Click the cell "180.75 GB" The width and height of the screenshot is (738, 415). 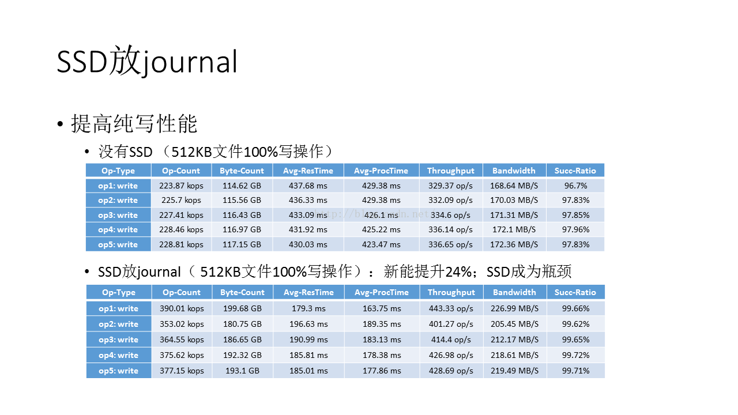(242, 324)
